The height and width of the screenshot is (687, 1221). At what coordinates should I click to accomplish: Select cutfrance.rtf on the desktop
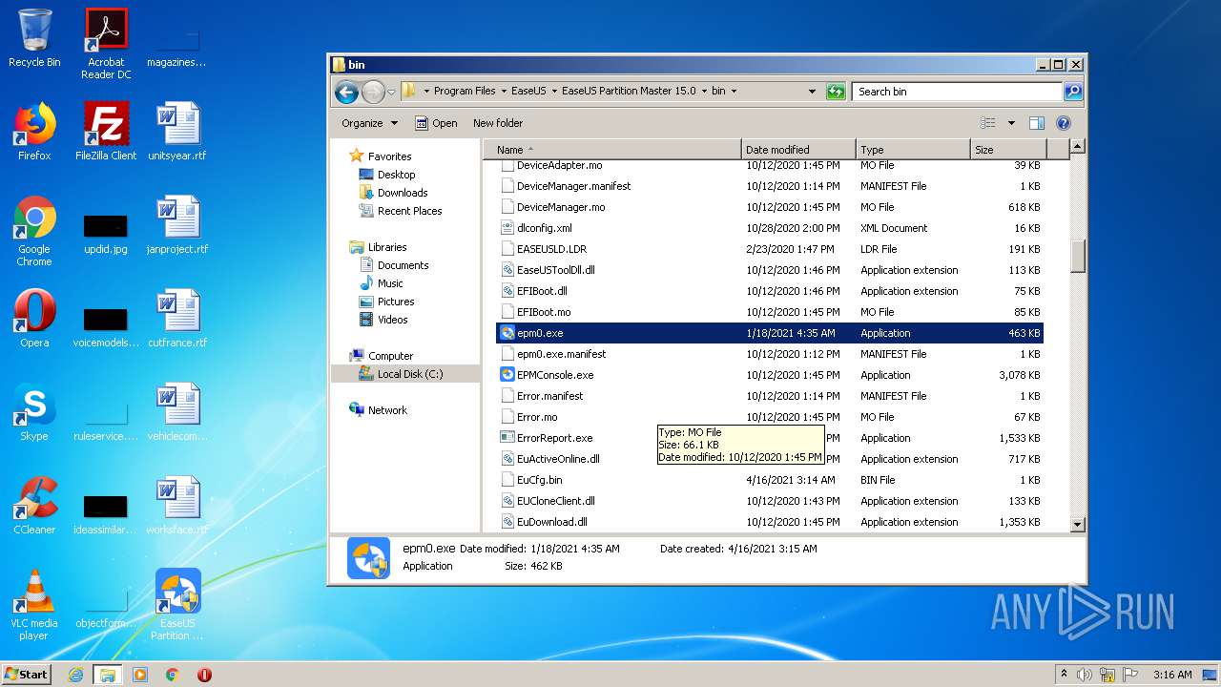(177, 319)
